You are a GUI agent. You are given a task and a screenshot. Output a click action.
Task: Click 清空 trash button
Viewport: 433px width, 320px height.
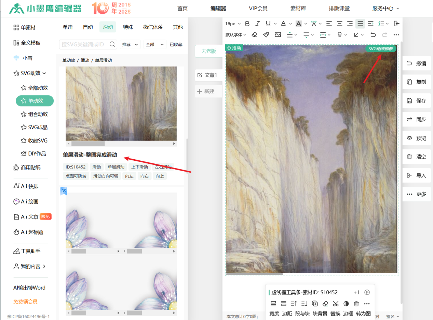(417, 157)
